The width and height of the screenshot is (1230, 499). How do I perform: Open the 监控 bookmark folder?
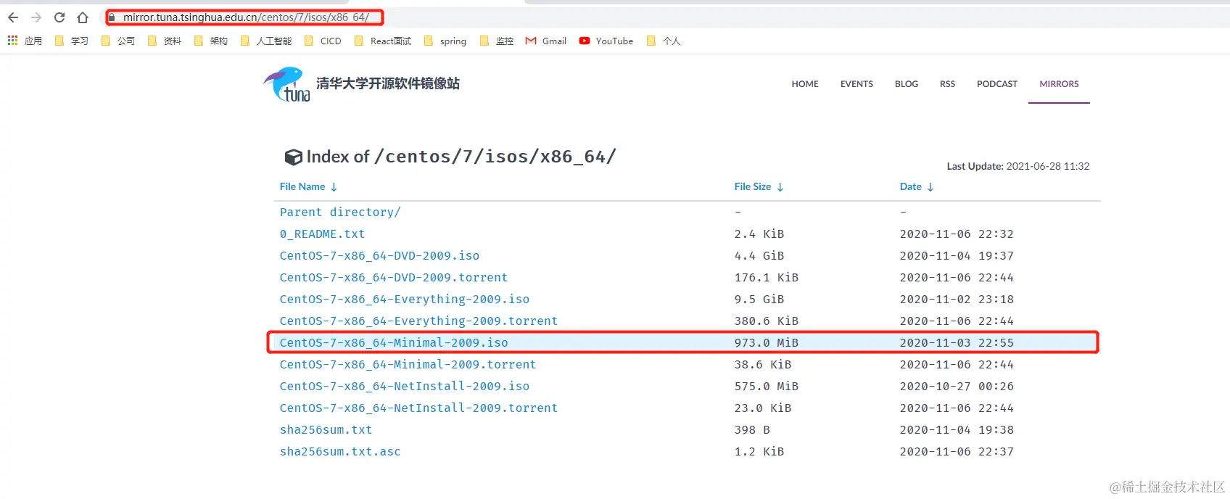[x=497, y=41]
